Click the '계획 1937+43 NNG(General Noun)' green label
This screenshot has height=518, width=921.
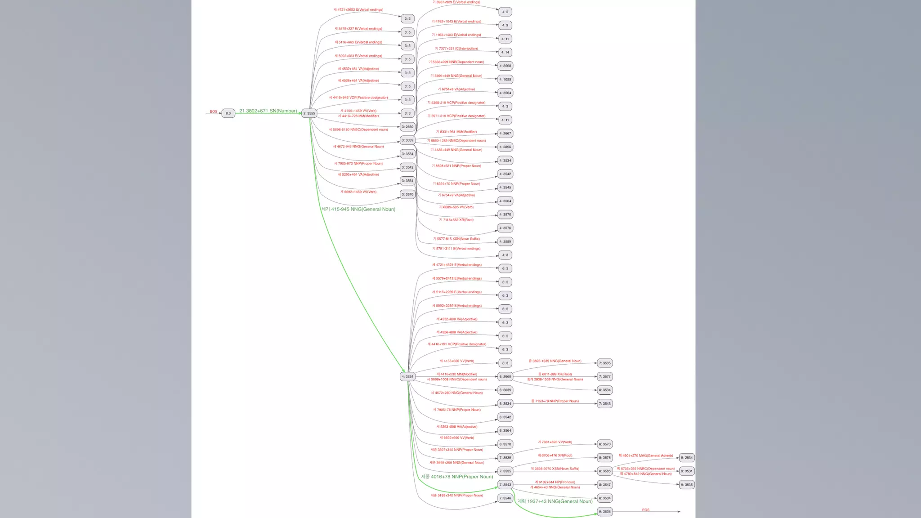(x=554, y=501)
